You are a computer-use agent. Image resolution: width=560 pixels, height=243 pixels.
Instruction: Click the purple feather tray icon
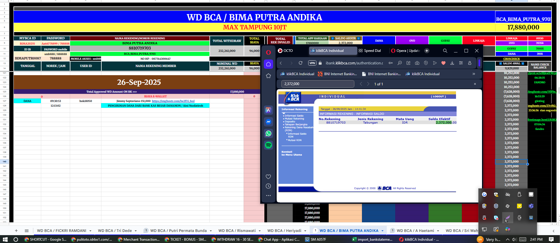click(x=508, y=218)
